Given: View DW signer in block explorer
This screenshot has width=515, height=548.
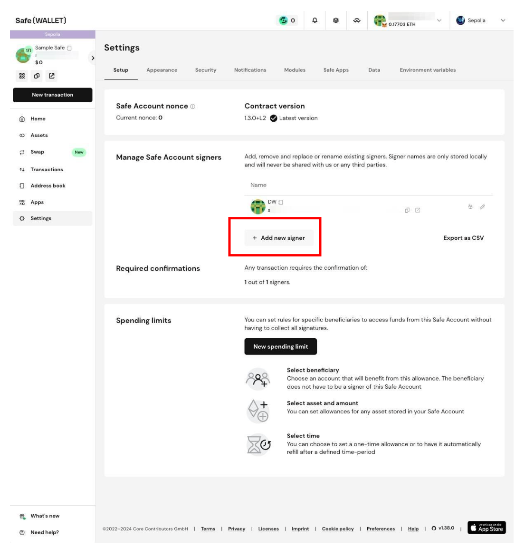Looking at the screenshot, I should (x=418, y=210).
